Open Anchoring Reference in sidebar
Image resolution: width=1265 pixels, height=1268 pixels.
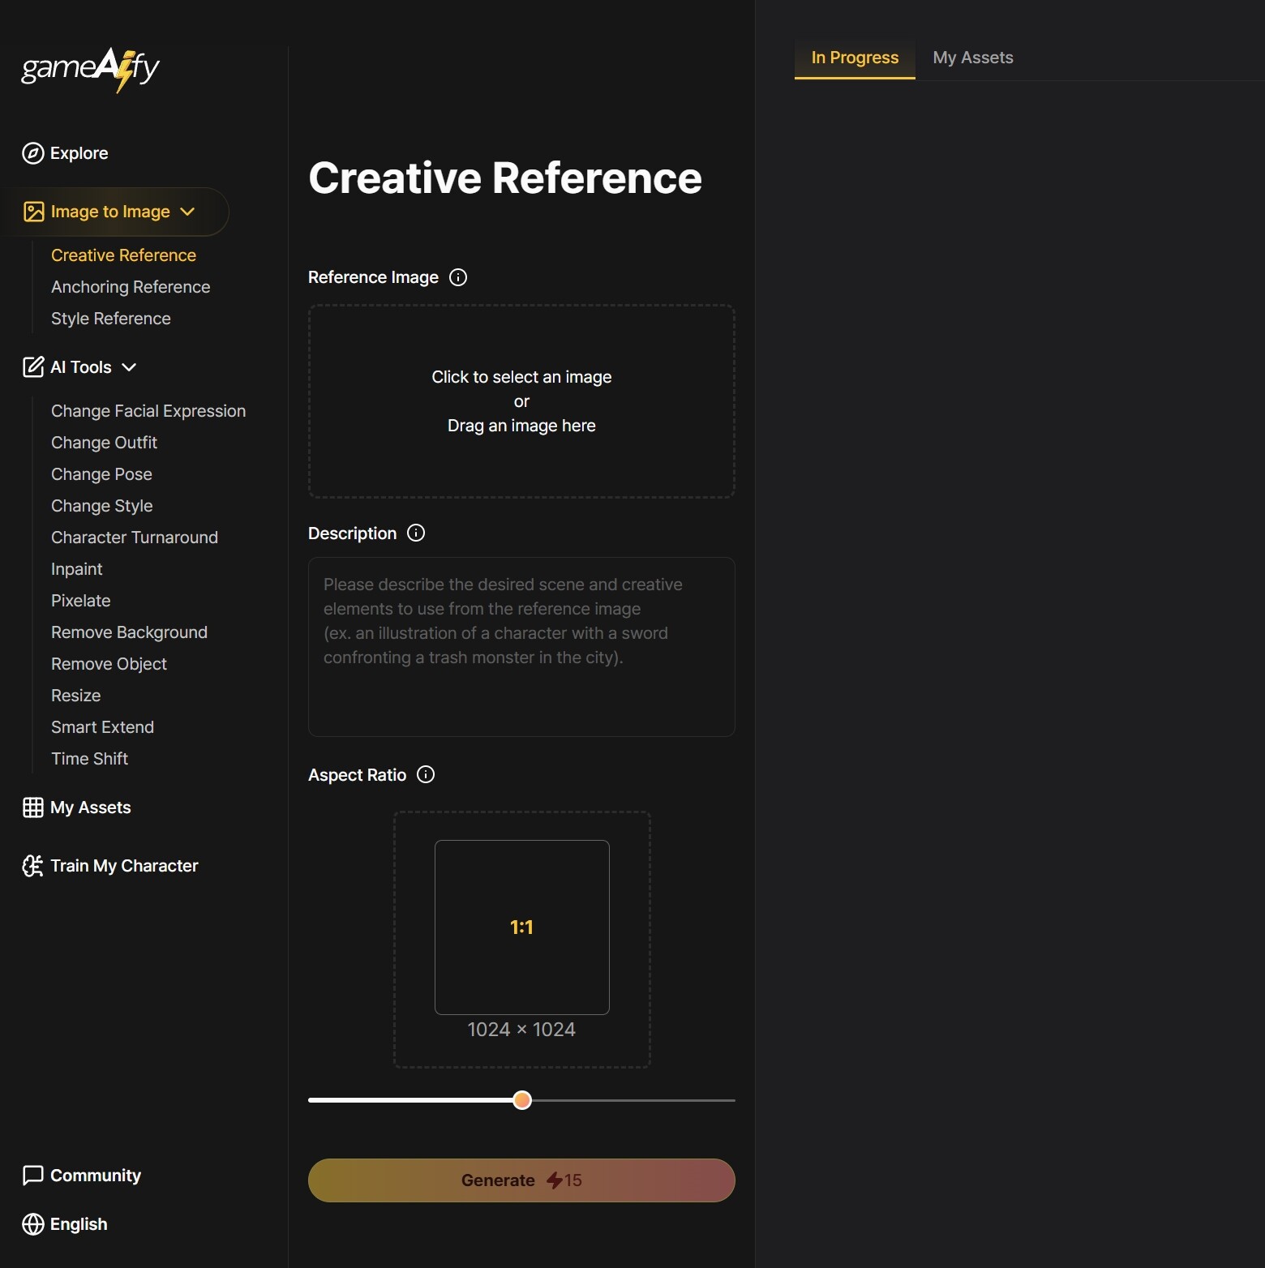pyautogui.click(x=131, y=287)
